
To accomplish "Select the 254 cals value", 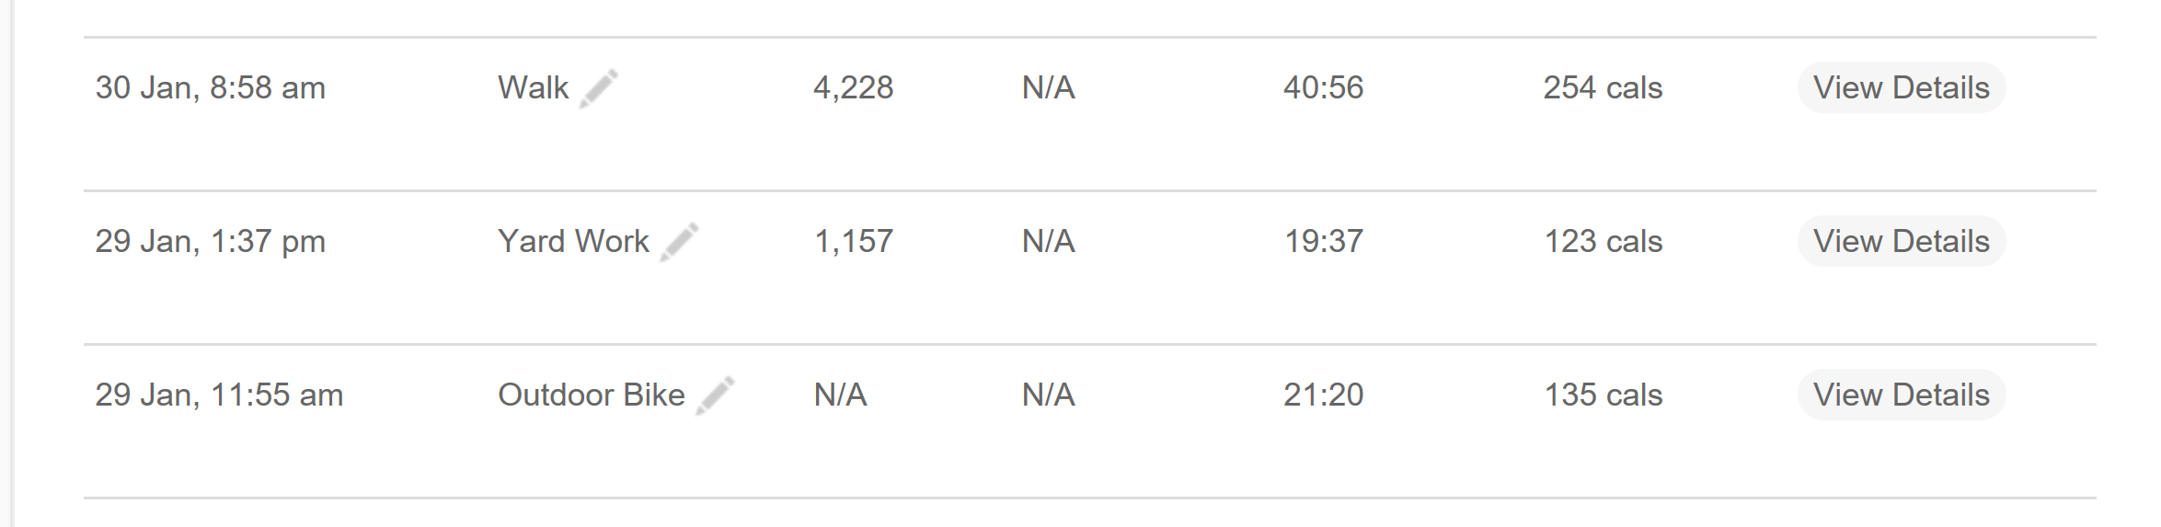I will coord(1604,87).
